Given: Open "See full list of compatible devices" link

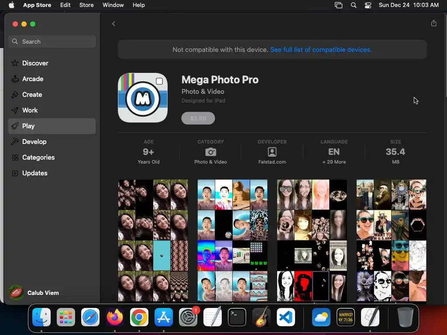Looking at the screenshot, I should (321, 50).
